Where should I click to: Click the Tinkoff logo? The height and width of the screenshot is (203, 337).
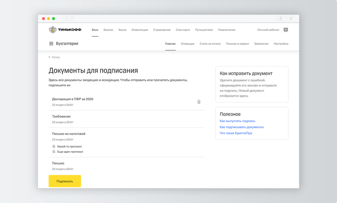65,30
